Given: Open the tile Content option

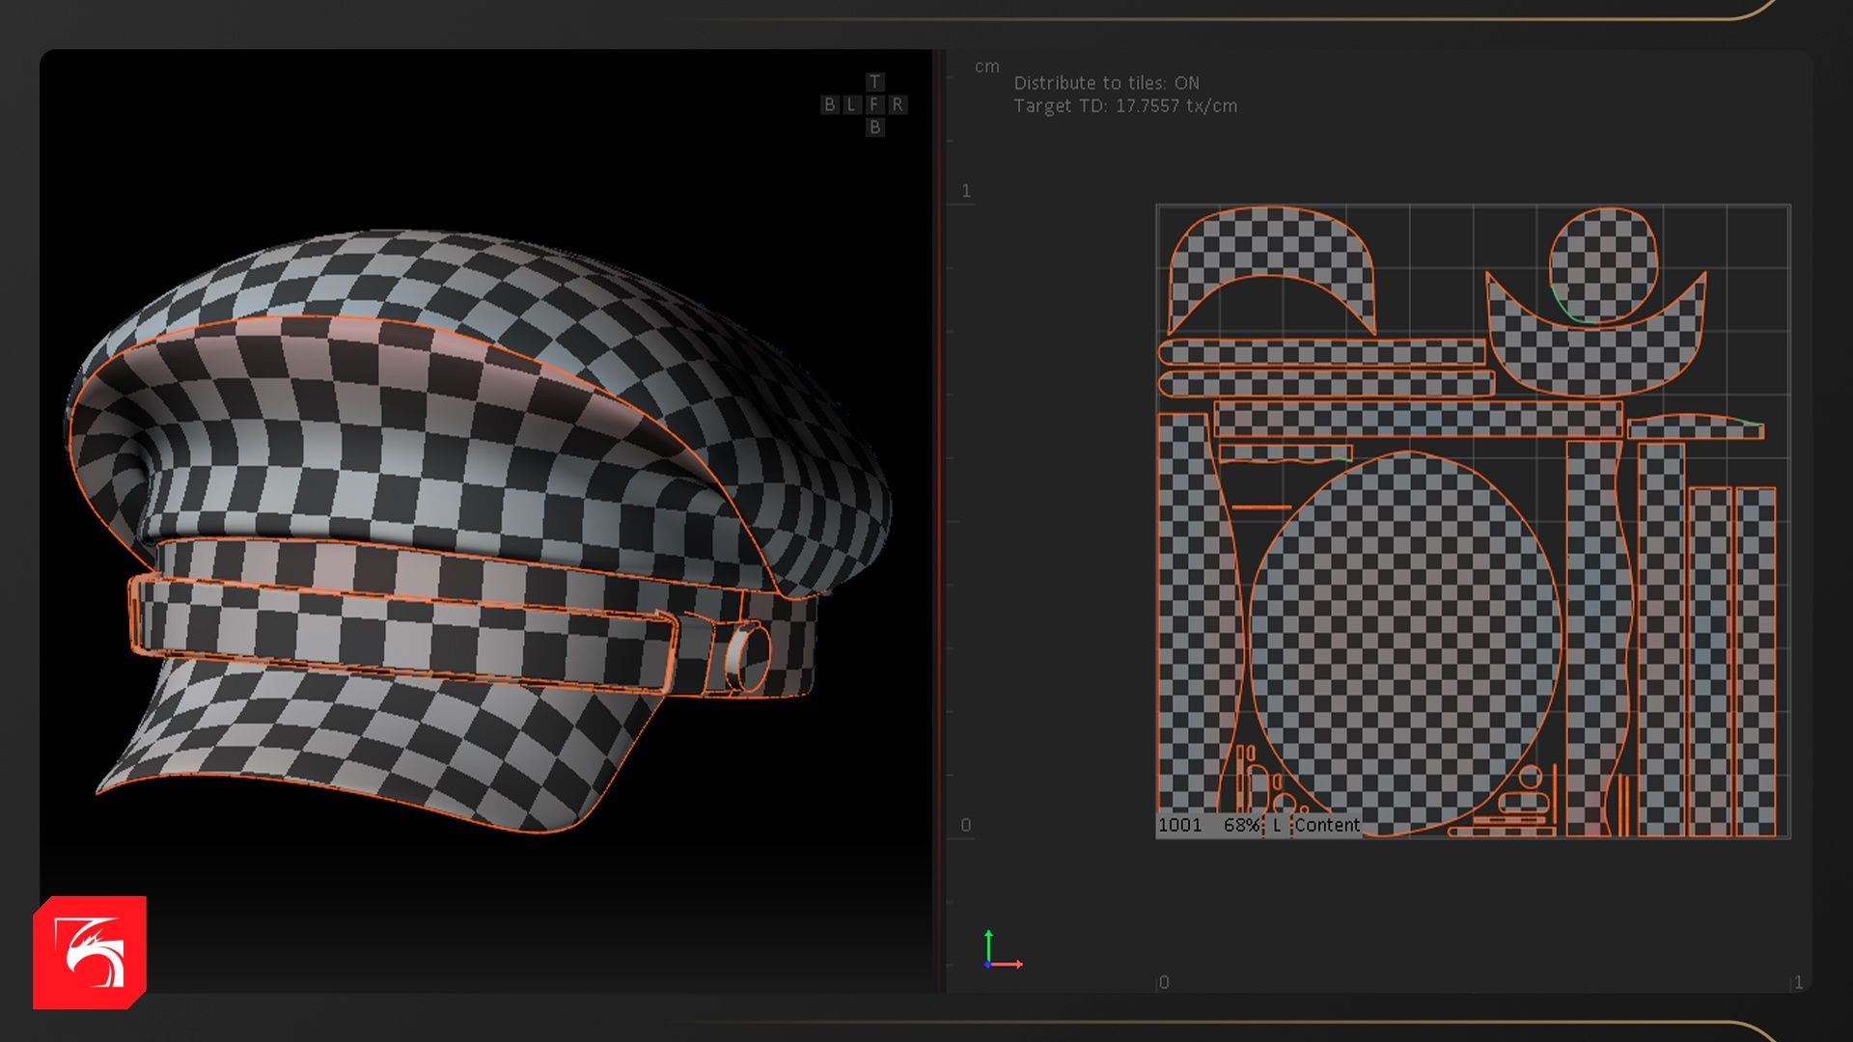Looking at the screenshot, I should point(1327,825).
